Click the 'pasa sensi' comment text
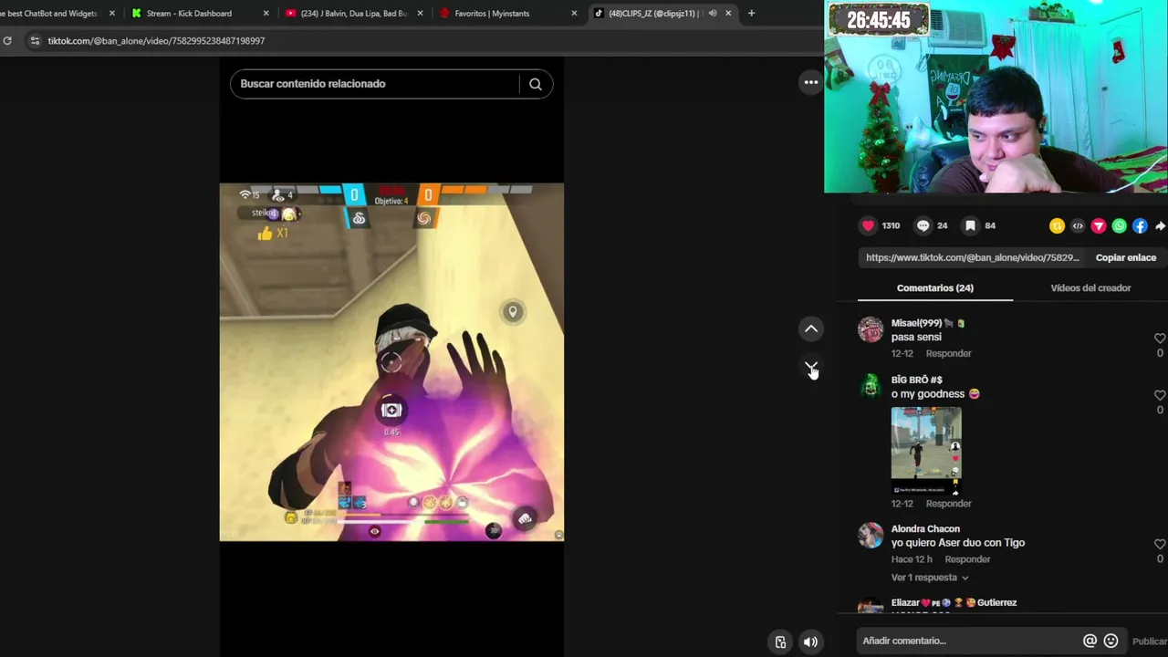This screenshot has height=657, width=1168. (916, 338)
